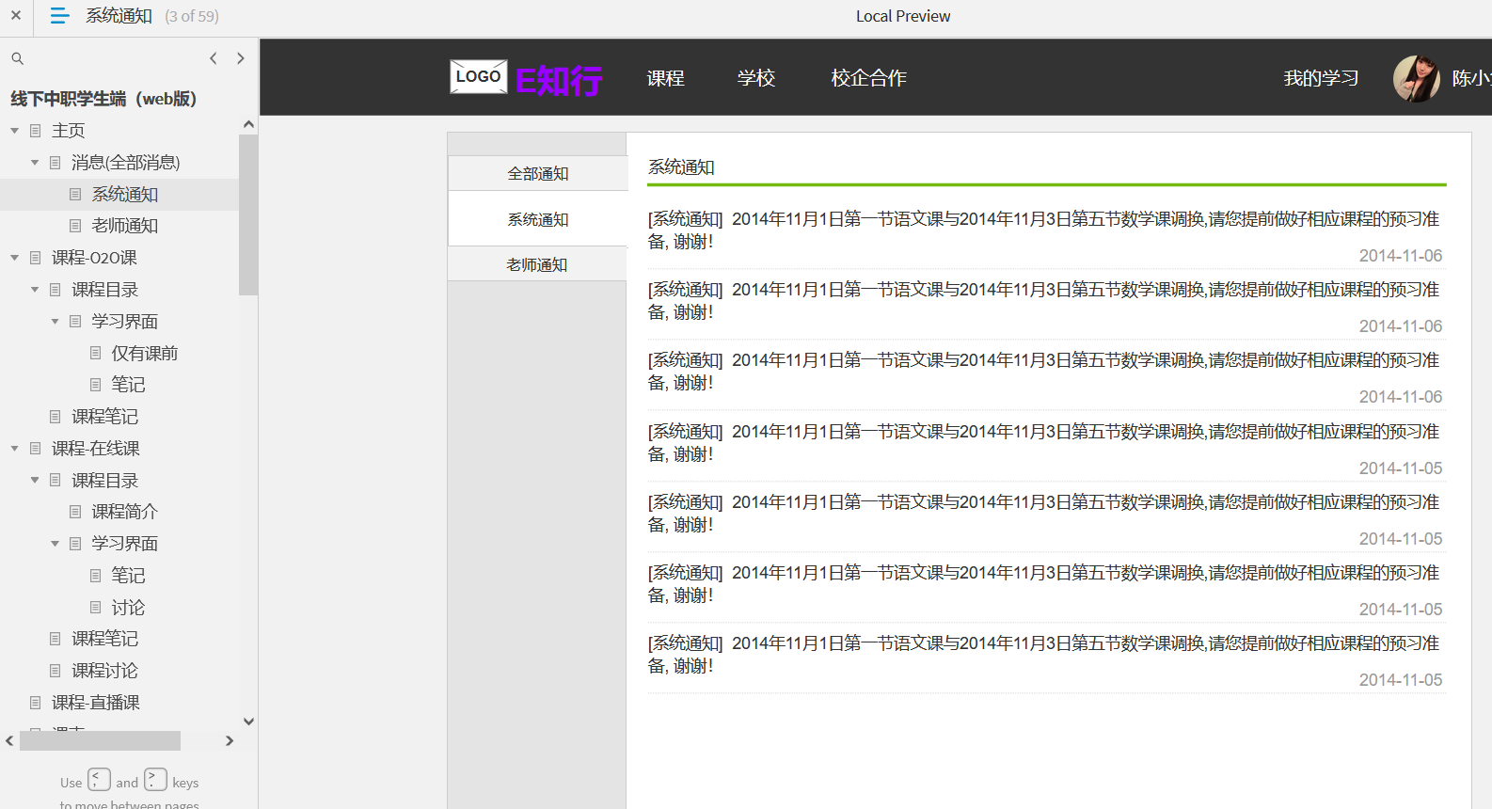Click the 系统通知 project title in header

pos(119,16)
